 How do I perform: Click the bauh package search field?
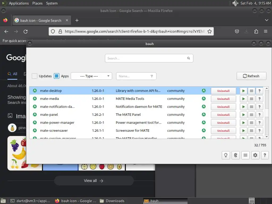(x=149, y=58)
